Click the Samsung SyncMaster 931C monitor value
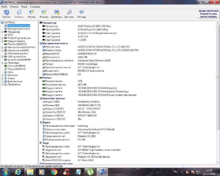Screen dimensions: 220x176 pos(96,129)
